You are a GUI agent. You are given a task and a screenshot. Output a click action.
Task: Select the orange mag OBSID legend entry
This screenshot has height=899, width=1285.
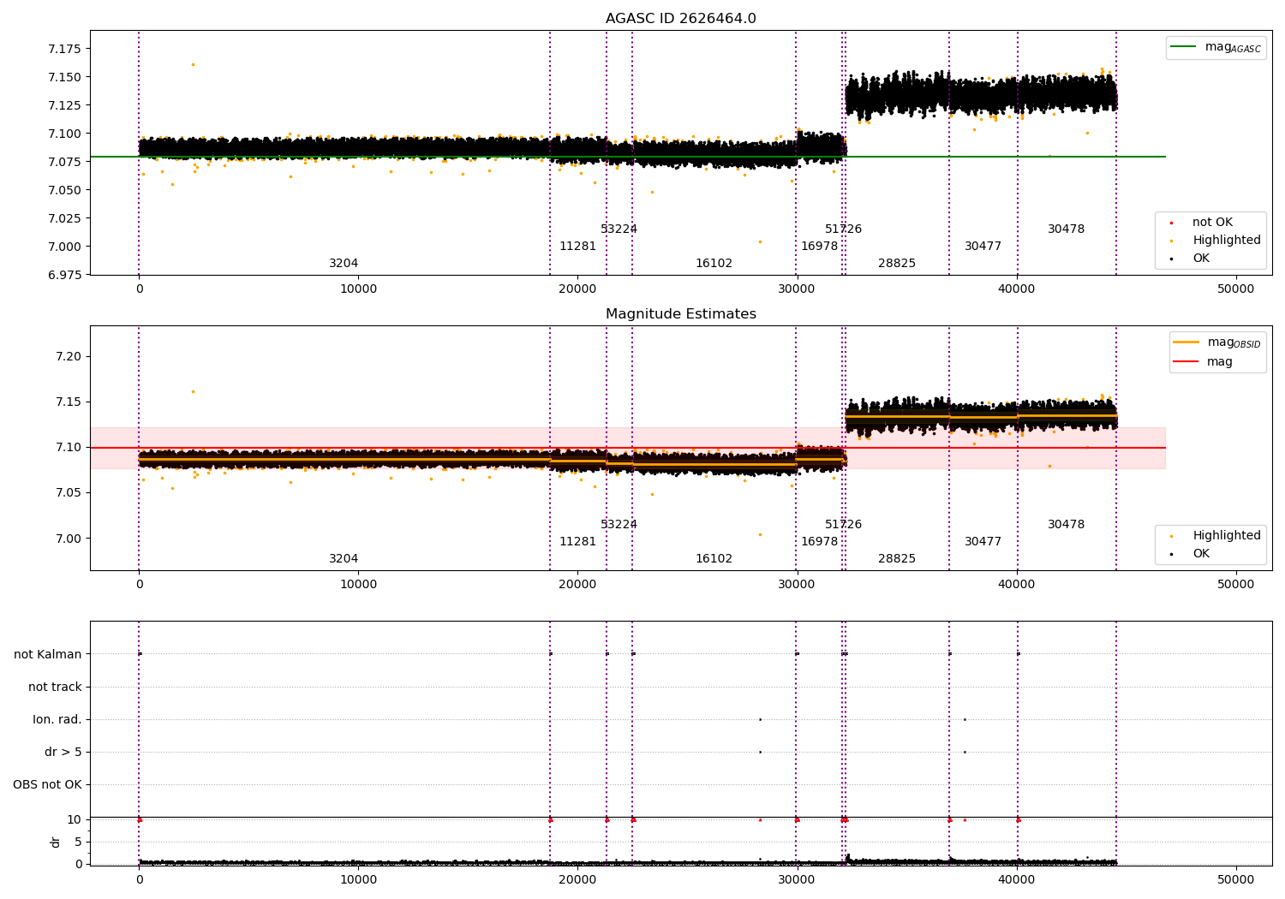pyautogui.click(x=1217, y=342)
